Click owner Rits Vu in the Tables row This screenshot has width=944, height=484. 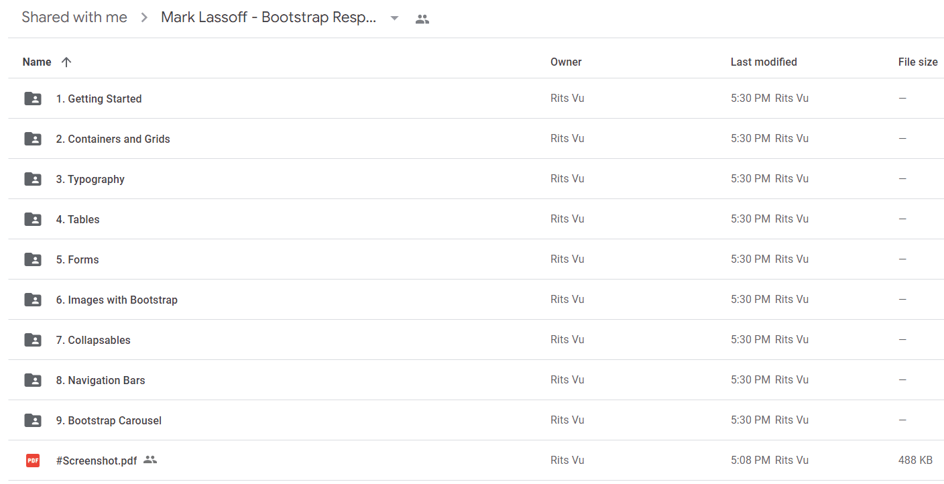[567, 219]
